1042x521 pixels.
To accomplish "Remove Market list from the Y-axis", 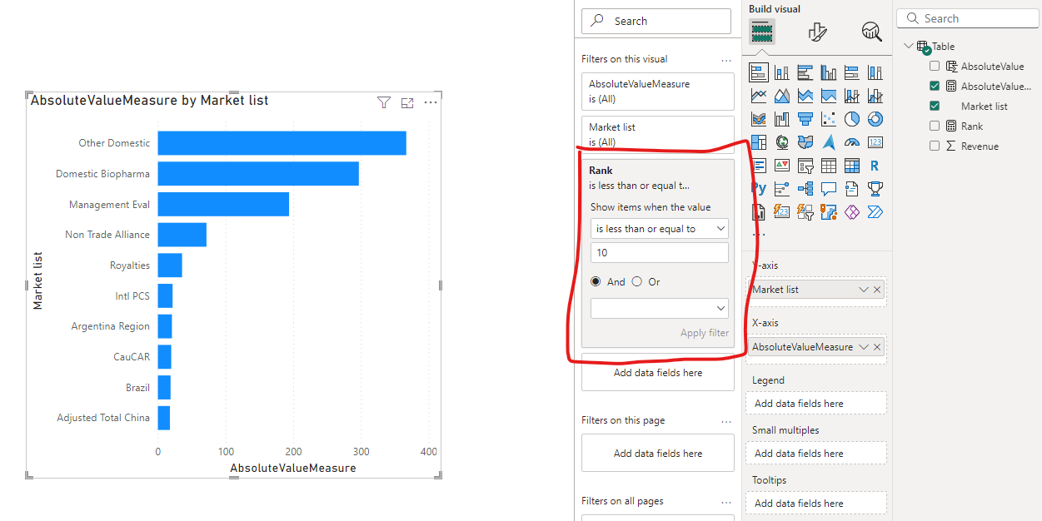I will coord(877,290).
